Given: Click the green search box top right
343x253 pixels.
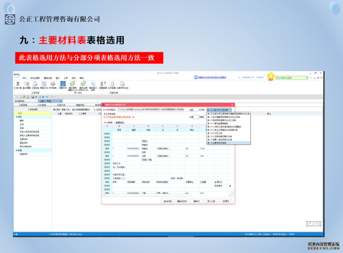Looking at the screenshot, I should point(292,78).
